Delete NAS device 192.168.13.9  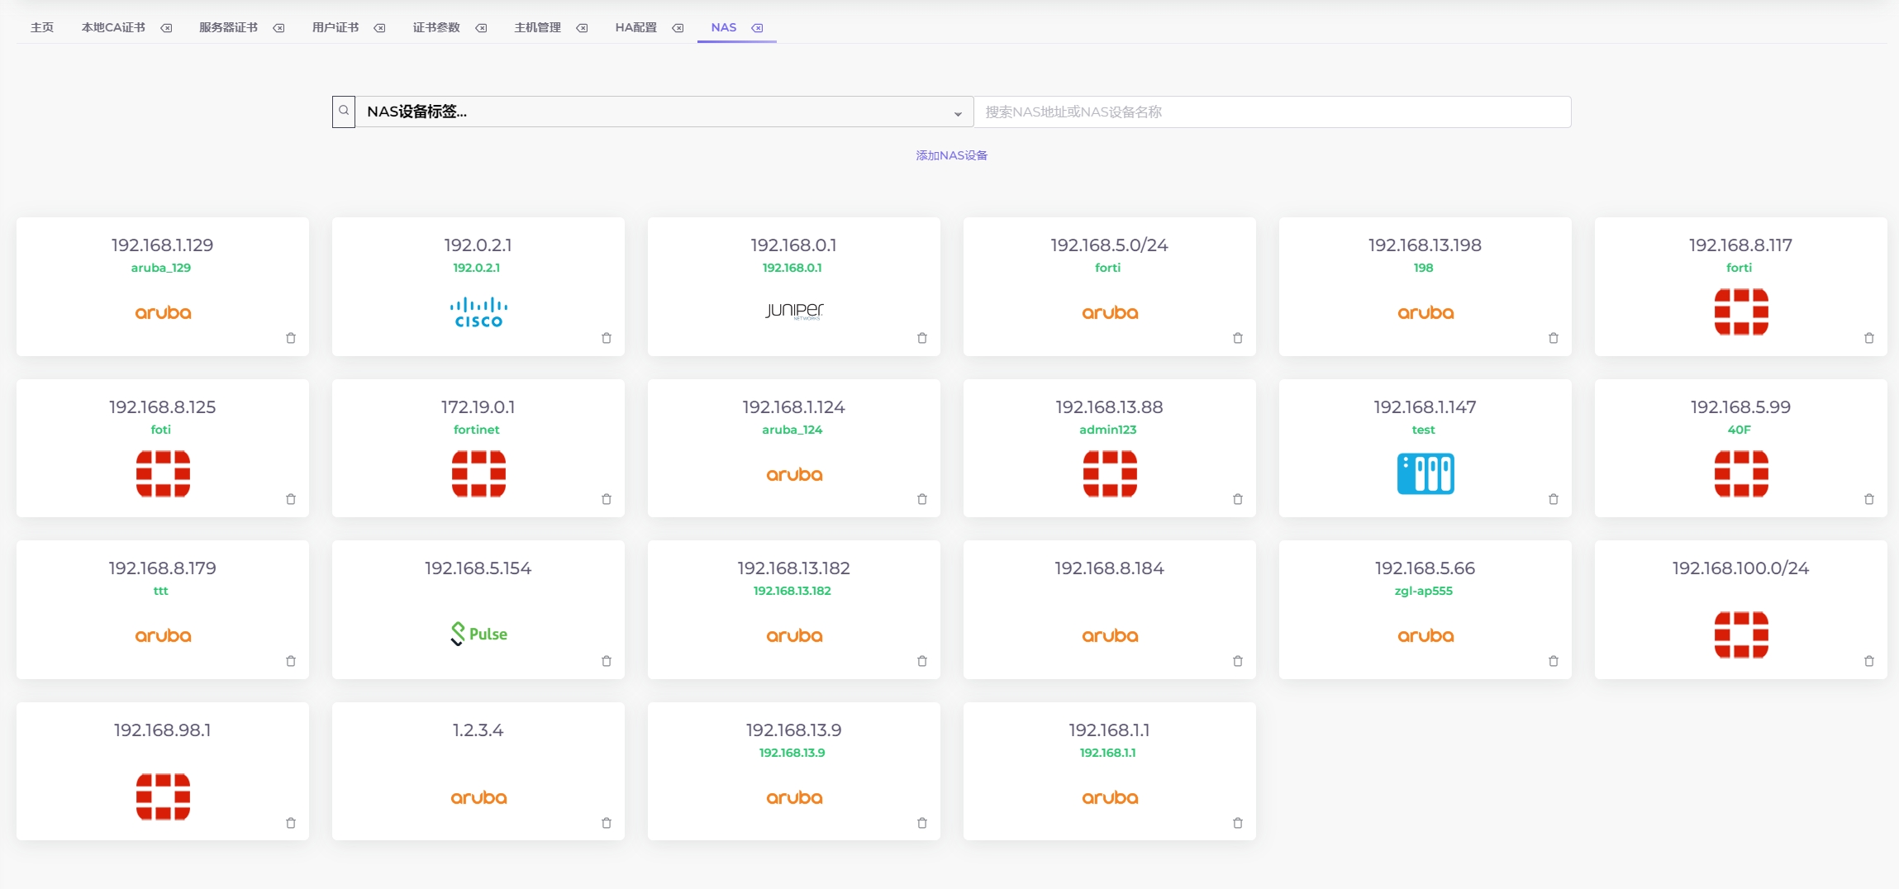tap(922, 823)
